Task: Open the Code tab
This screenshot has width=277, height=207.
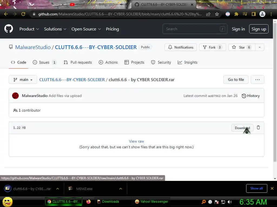Action: pos(19,62)
